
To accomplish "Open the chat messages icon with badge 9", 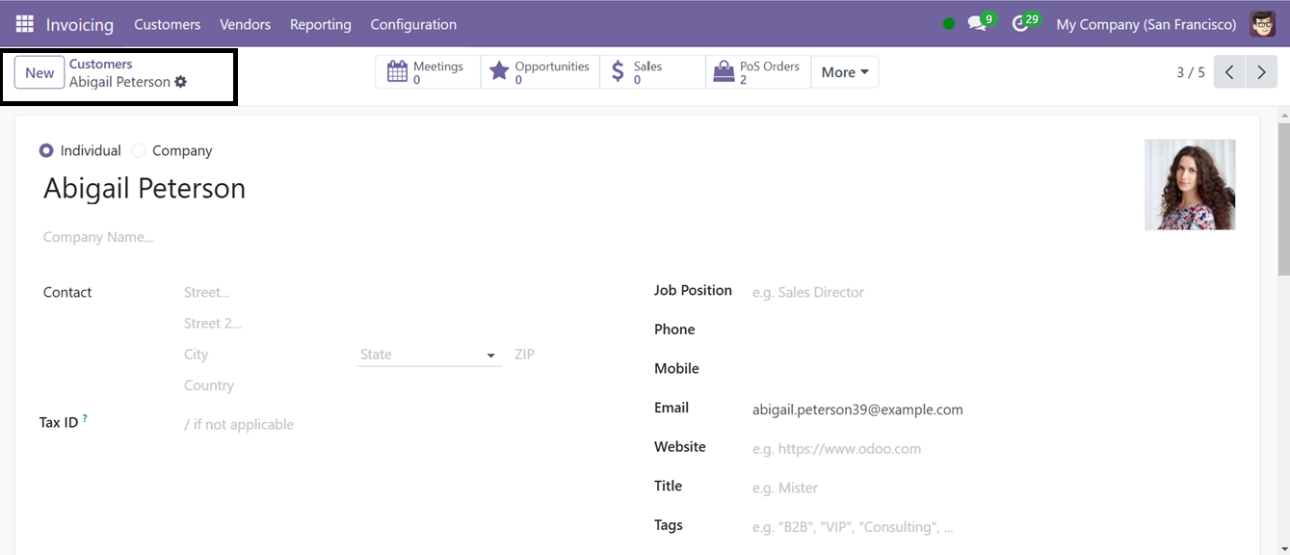I will pos(981,23).
